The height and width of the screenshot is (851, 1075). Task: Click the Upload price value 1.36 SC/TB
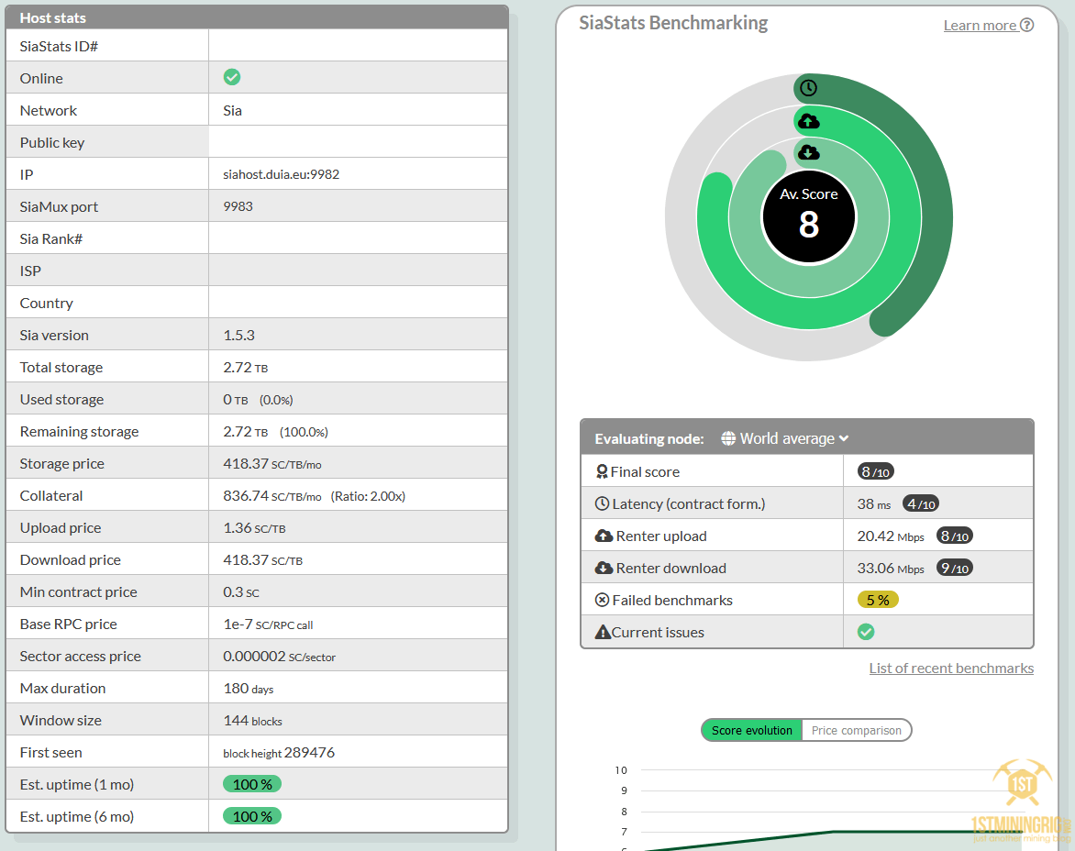point(254,527)
